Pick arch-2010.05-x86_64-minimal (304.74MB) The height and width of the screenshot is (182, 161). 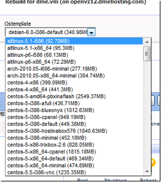tap(74, 76)
